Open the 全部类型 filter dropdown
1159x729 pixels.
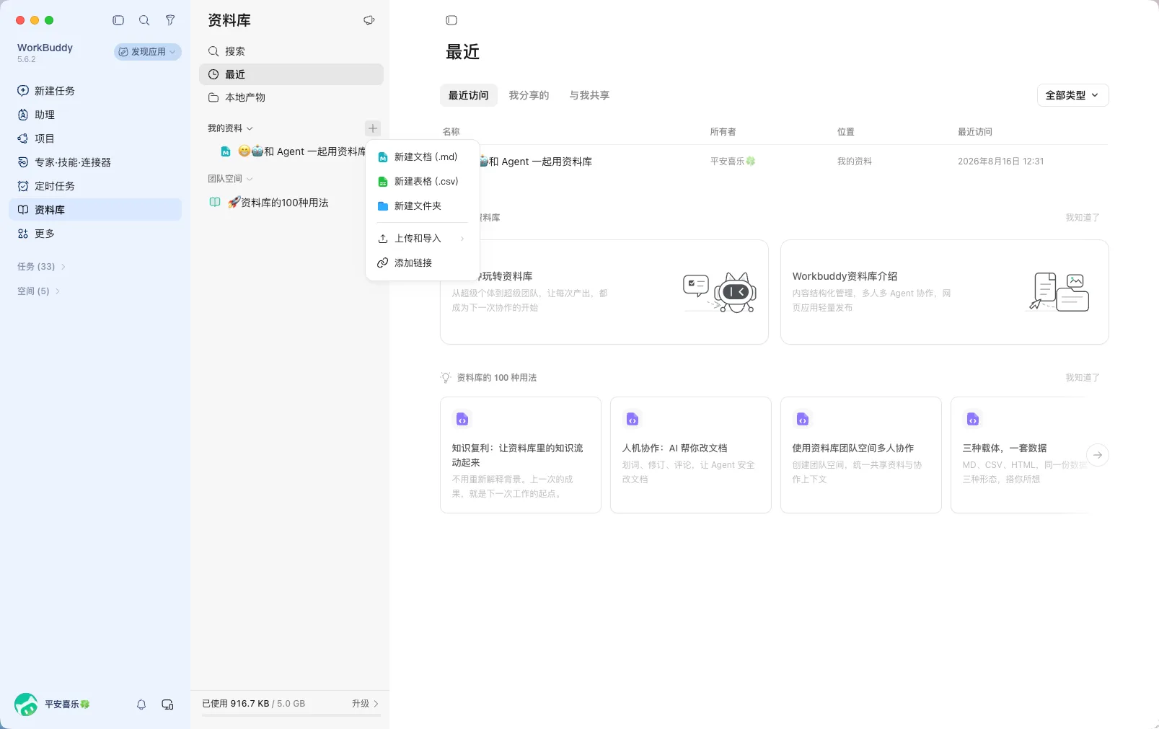(x=1072, y=95)
